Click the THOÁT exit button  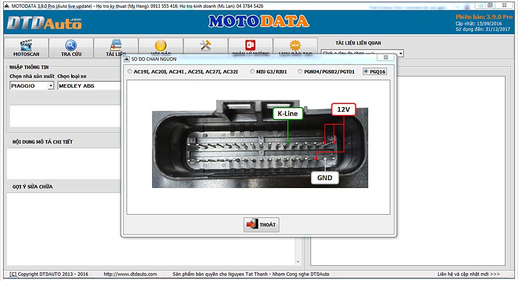click(x=261, y=225)
